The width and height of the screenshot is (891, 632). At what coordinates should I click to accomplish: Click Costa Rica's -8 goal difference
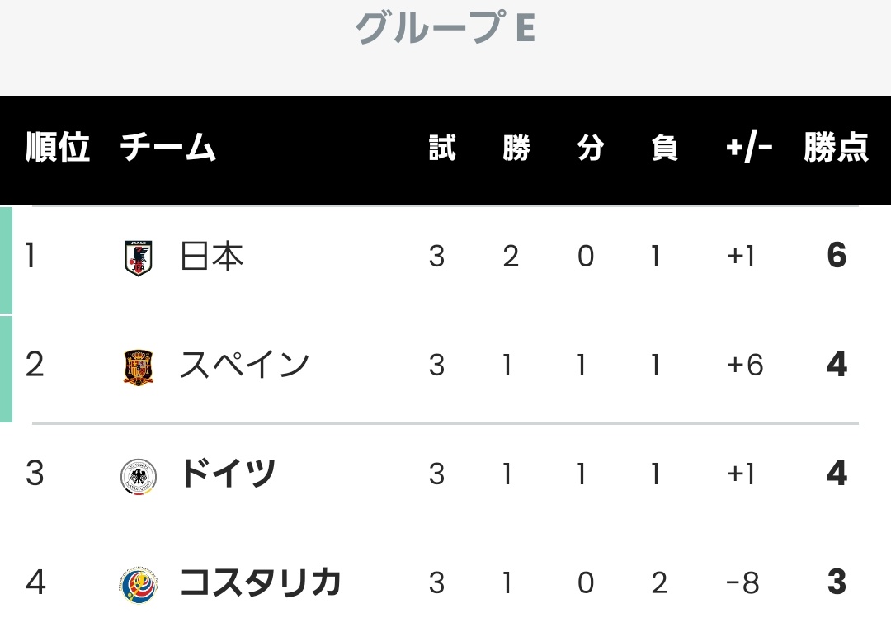(742, 582)
